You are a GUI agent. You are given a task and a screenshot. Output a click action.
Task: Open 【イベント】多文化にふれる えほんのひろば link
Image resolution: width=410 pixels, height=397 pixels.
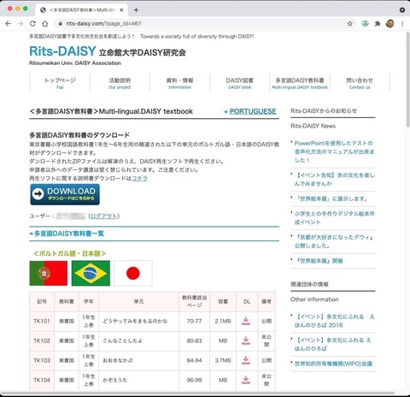(333, 344)
